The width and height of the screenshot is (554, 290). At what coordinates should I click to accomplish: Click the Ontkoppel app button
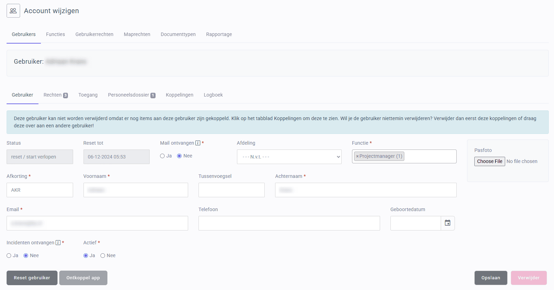83,278
